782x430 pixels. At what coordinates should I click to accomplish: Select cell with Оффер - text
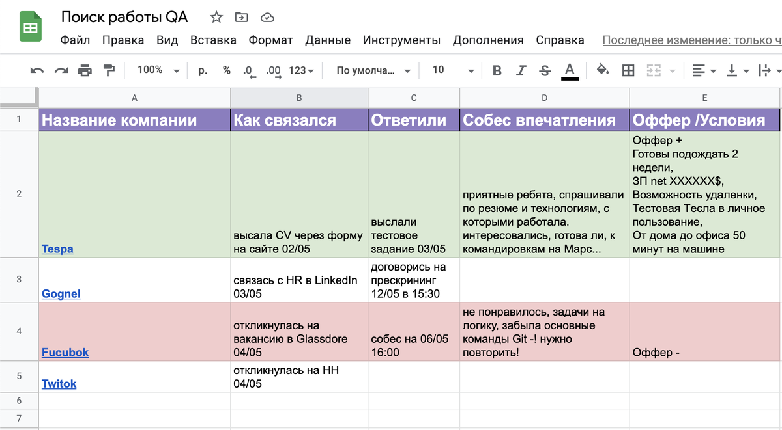pyautogui.click(x=704, y=332)
